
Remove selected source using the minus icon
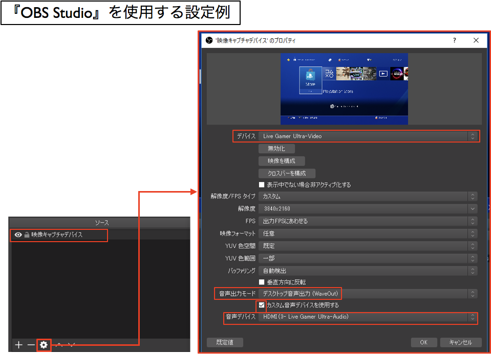[x=31, y=345]
